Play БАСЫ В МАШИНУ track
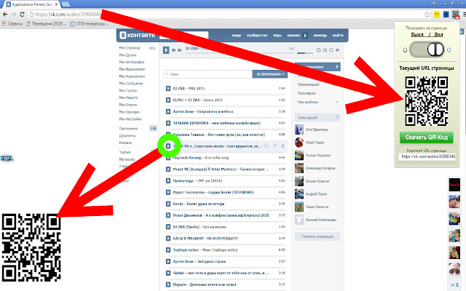This screenshot has height=291, width=466. click(x=168, y=239)
